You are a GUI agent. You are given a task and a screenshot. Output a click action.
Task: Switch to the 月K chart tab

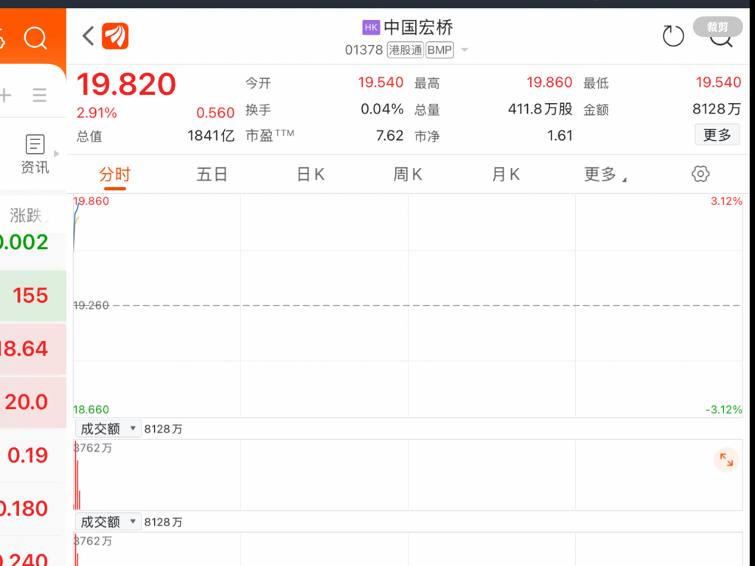(x=506, y=174)
